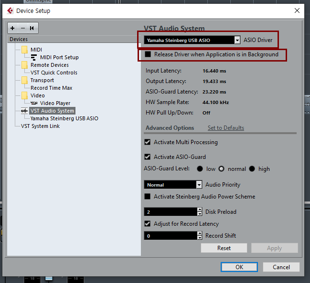Select VST Audio System entry

click(52, 111)
